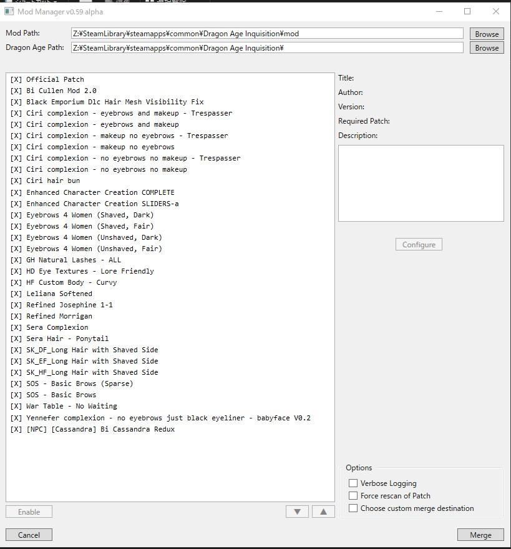The width and height of the screenshot is (511, 549).
Task: Select Sera Hair - Ponytail
Action: (59, 339)
